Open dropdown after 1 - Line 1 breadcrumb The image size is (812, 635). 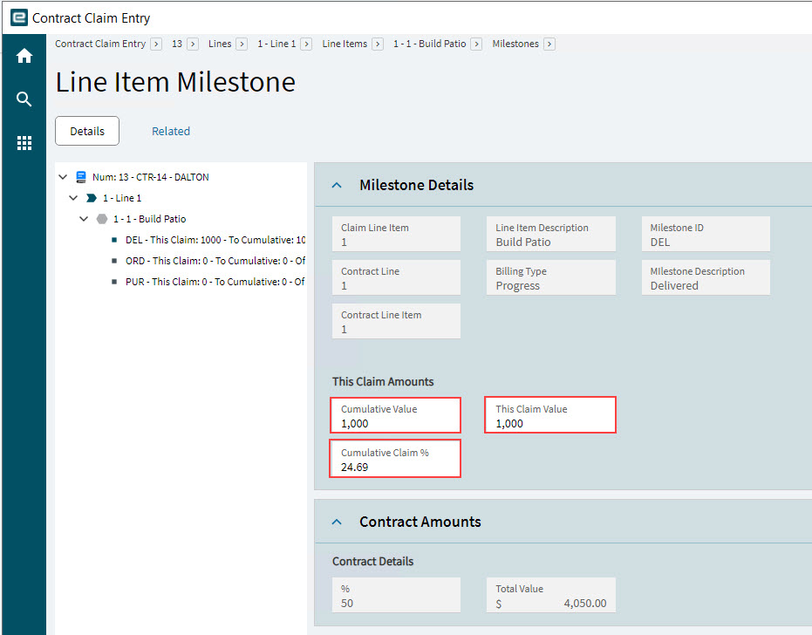tap(306, 44)
